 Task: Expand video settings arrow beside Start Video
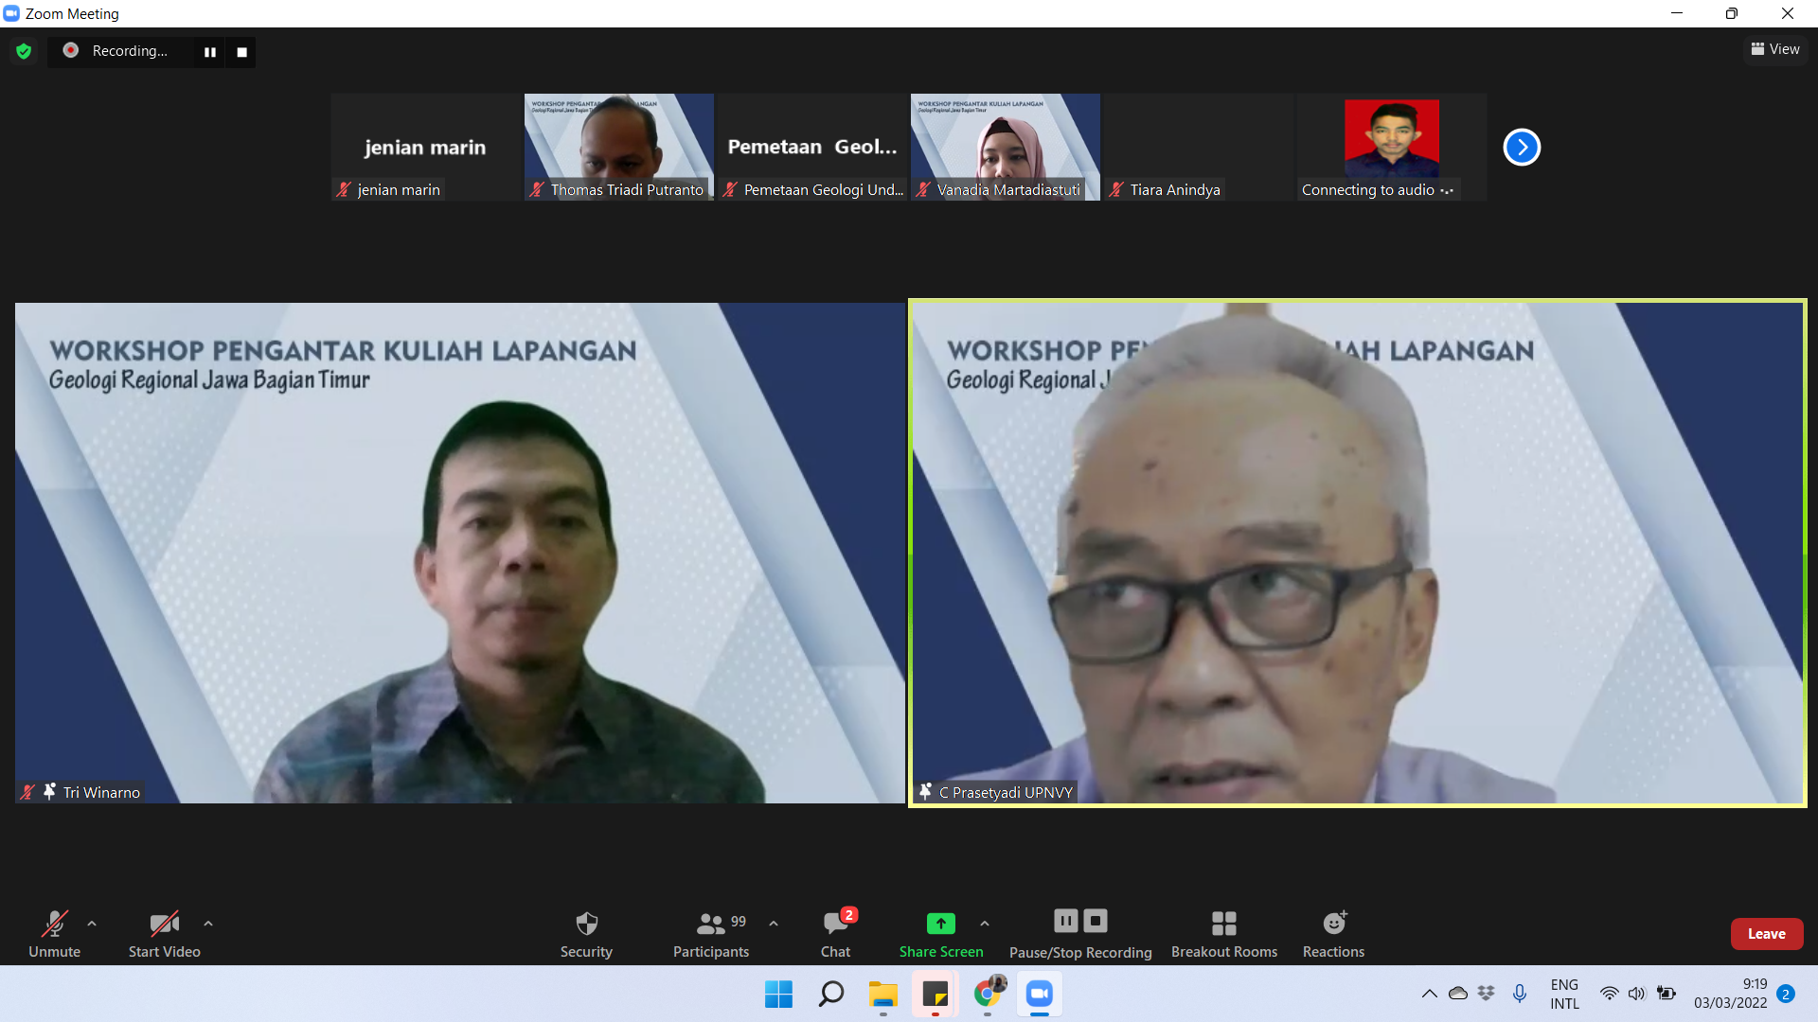click(208, 923)
